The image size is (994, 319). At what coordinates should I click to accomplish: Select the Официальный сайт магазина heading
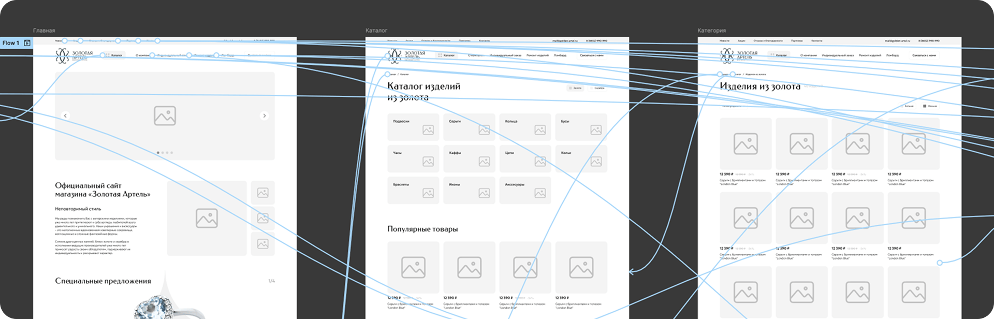click(x=103, y=190)
